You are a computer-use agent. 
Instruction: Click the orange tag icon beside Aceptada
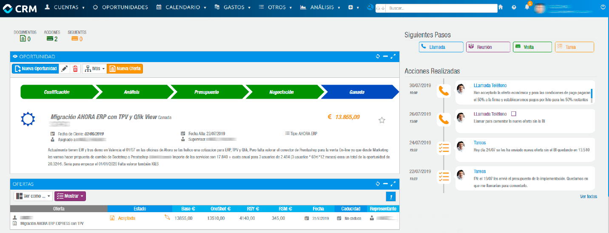[x=167, y=218]
